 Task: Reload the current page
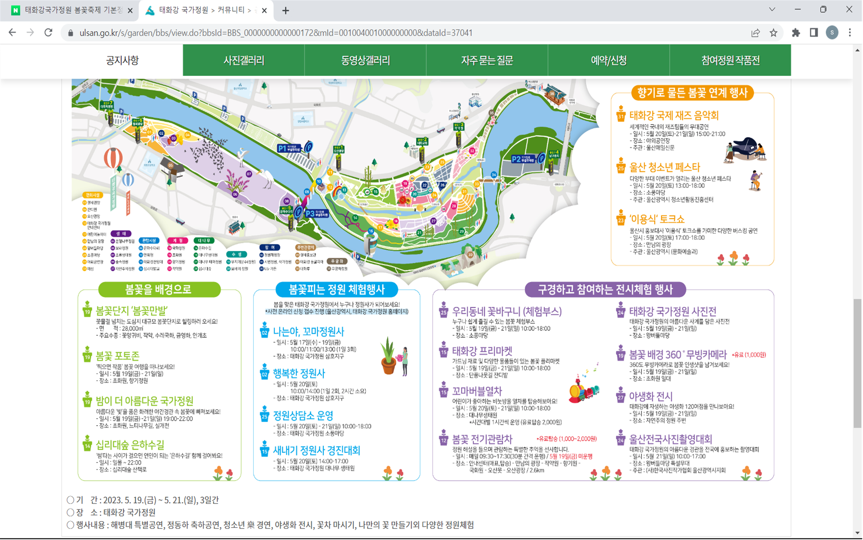(48, 33)
